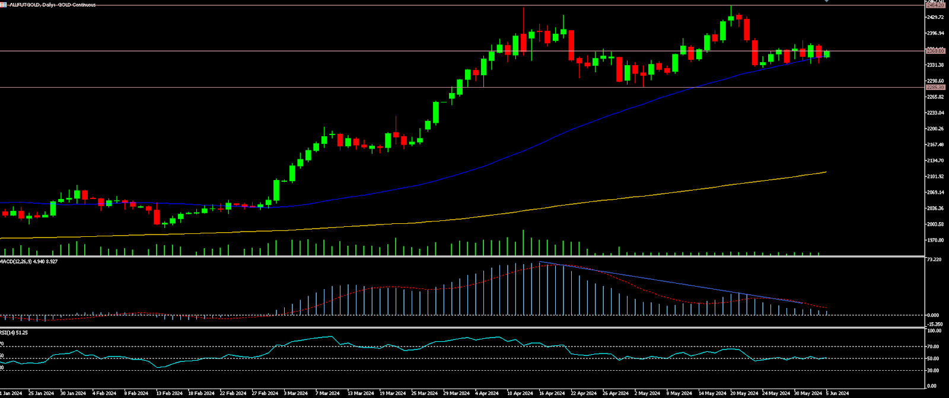Click the 26 Apr 2024 date label
The width and height of the screenshot is (949, 398).
(x=616, y=393)
